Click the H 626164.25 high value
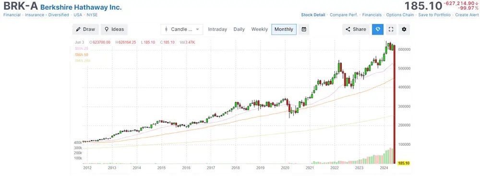This screenshot has width=480, height=176. point(125,42)
